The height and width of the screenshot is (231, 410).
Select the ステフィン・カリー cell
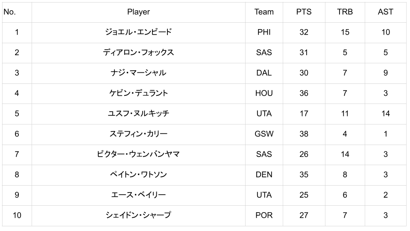[138, 134]
